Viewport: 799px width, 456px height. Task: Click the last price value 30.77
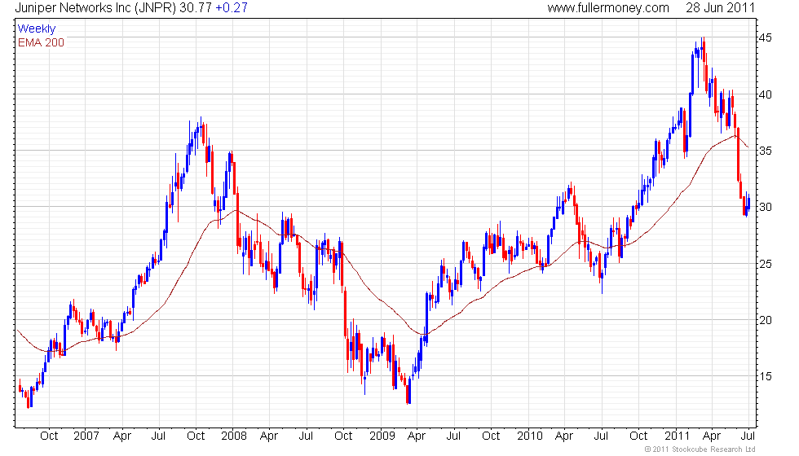click(195, 7)
